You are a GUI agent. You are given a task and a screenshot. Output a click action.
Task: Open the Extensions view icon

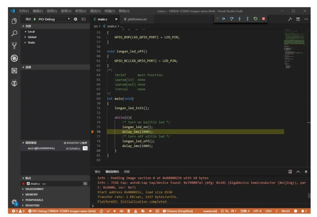(14, 70)
